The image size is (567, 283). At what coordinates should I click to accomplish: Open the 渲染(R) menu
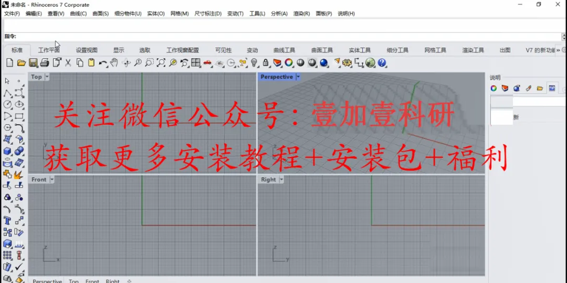(x=301, y=13)
